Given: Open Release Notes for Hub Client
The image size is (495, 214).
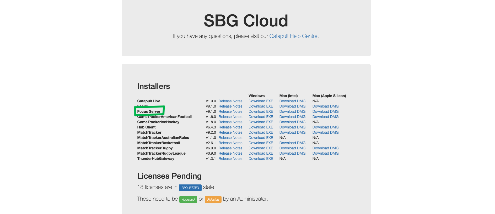Looking at the screenshot, I should tap(230, 127).
